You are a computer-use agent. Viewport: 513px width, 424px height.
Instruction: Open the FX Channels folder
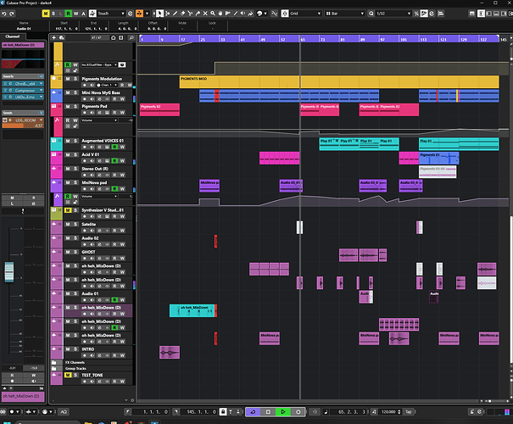tap(75, 362)
